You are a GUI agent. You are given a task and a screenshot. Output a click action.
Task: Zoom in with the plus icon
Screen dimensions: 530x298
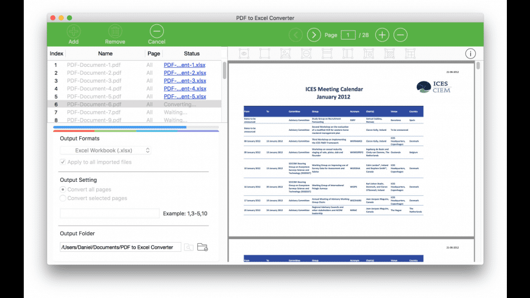coord(382,35)
